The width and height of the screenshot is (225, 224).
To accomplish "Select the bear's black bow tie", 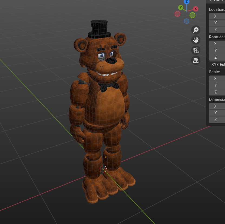I will click(109, 86).
